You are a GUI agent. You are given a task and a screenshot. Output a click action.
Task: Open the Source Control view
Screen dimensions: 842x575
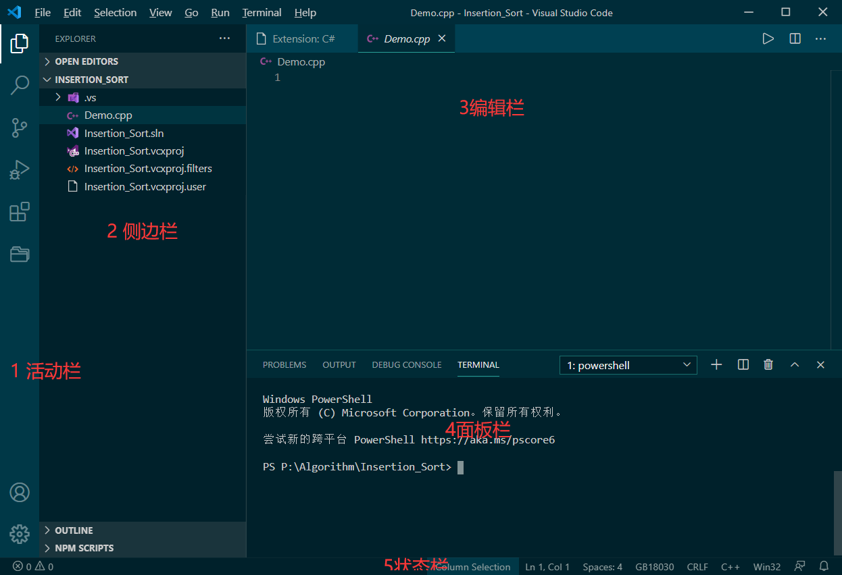click(20, 128)
